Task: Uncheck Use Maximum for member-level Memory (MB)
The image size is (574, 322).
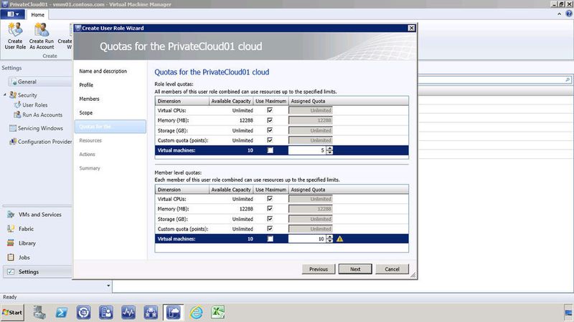Action: [x=270, y=209]
